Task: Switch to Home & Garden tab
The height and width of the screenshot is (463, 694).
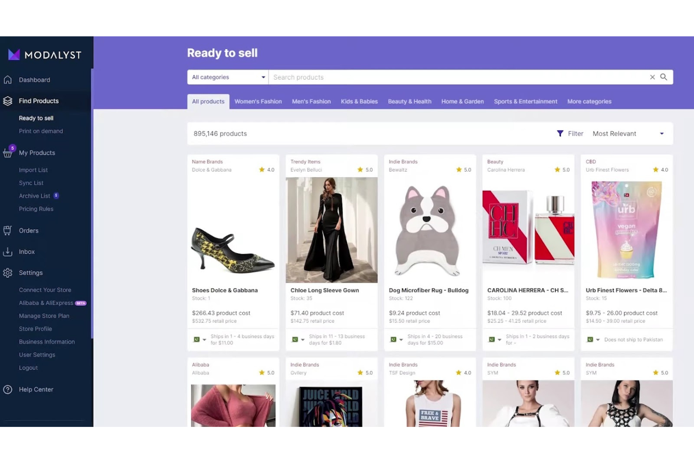Action: (x=462, y=101)
